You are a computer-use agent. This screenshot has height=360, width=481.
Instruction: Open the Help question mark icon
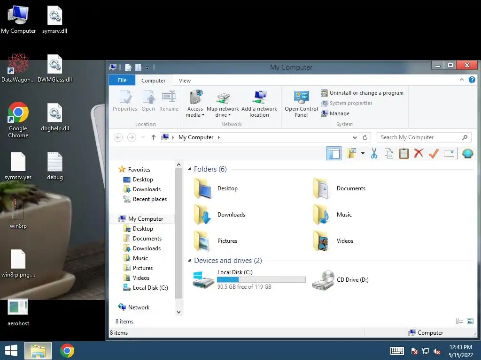pos(472,80)
